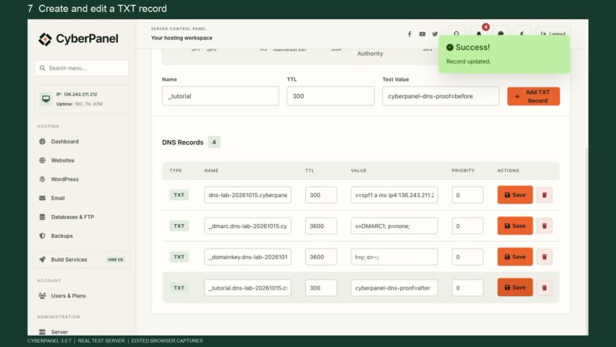Click the CyberPanel logo

[x=78, y=39]
